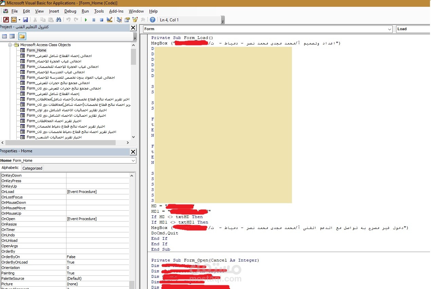This screenshot has height=289, width=431.
Task: Save the project with the floppy disk icon
Action: (25, 20)
